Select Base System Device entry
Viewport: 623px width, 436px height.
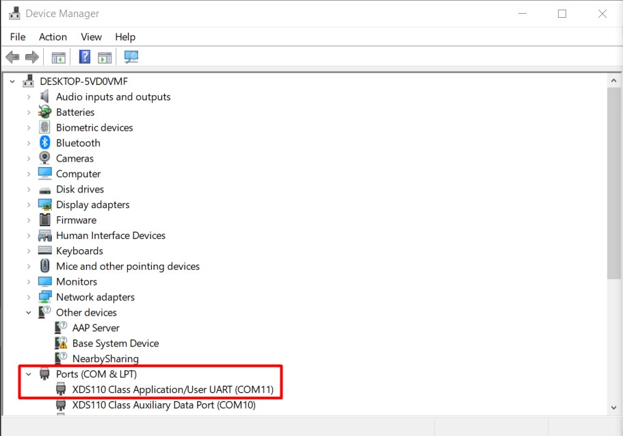116,344
